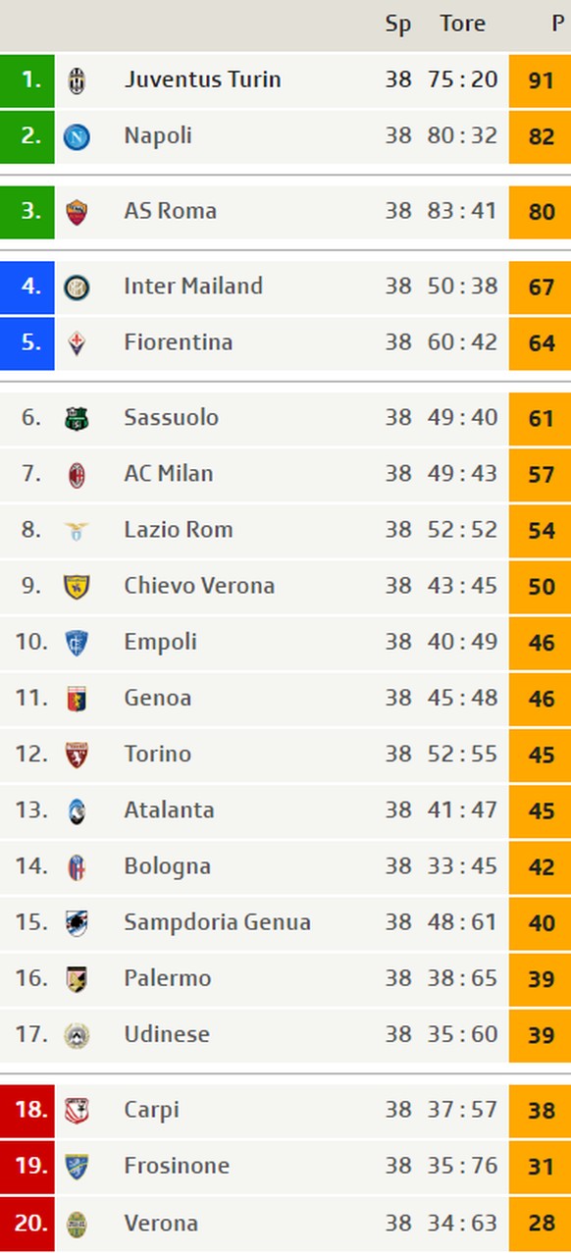Select the Torino team name

pos(157,754)
